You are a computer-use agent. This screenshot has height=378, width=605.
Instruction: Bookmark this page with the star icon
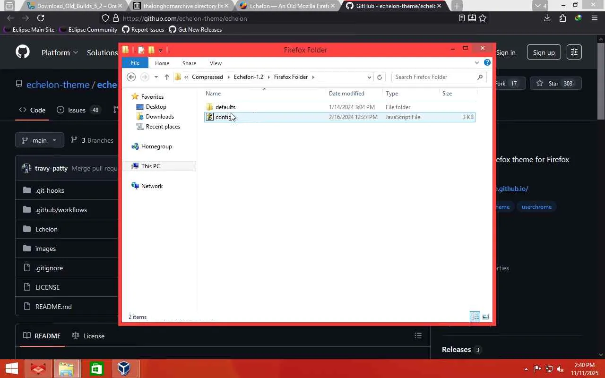[x=483, y=18]
